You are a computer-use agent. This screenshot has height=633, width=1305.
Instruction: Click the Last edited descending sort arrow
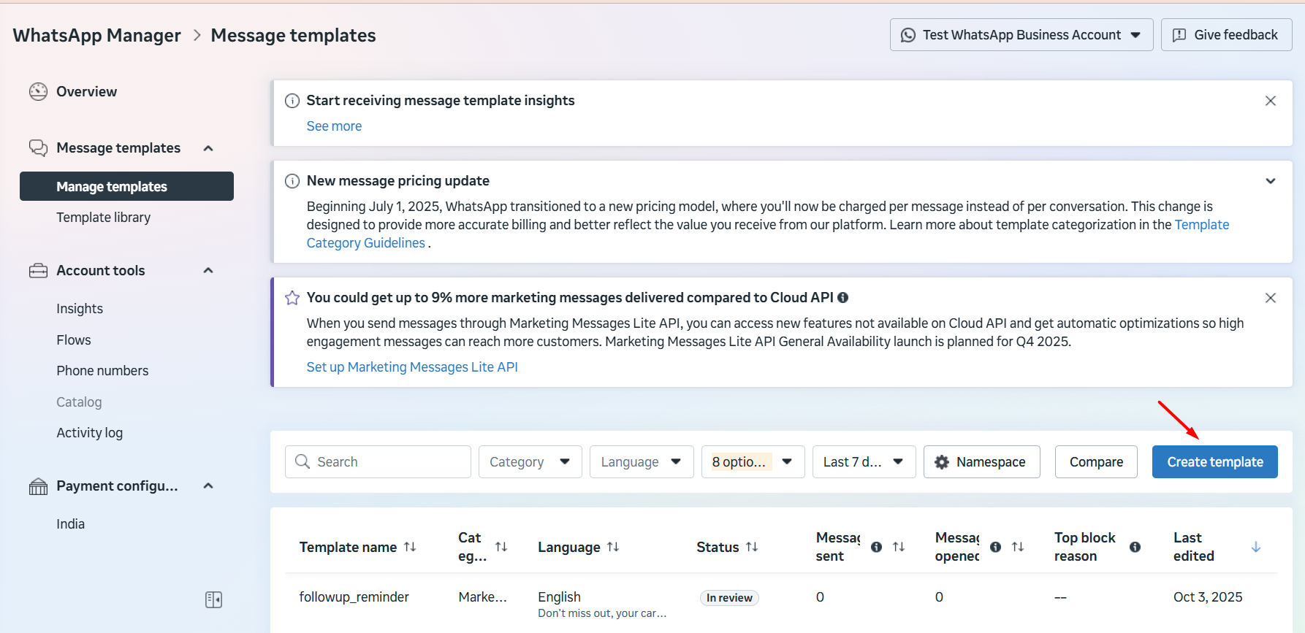pyautogui.click(x=1255, y=547)
